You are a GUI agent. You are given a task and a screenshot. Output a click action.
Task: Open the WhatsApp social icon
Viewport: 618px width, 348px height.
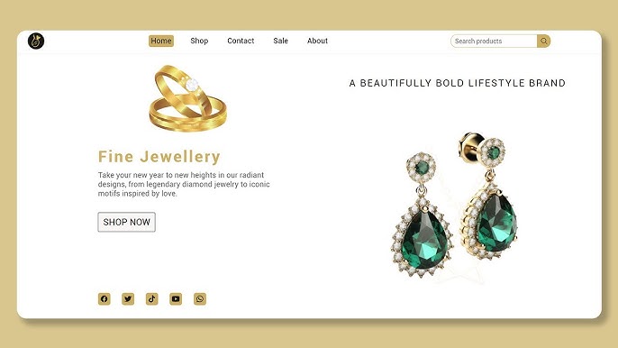tap(200, 298)
